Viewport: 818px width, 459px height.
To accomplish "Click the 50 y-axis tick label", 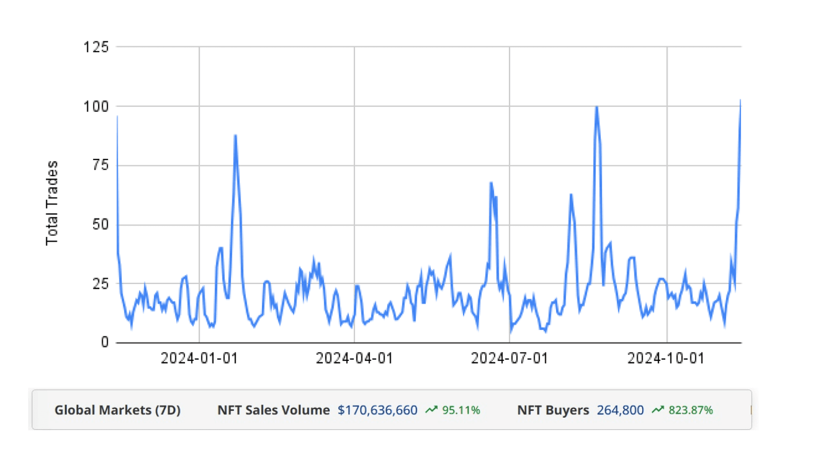I will 100,225.
